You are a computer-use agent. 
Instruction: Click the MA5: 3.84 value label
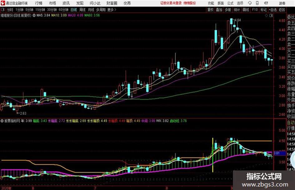point(43,15)
